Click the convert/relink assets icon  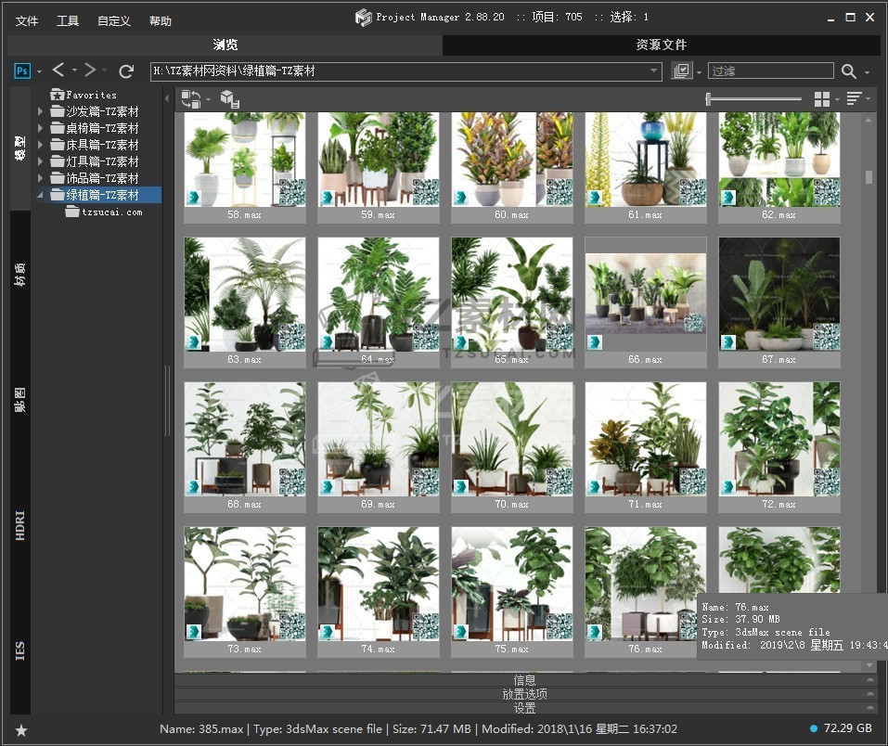click(191, 99)
